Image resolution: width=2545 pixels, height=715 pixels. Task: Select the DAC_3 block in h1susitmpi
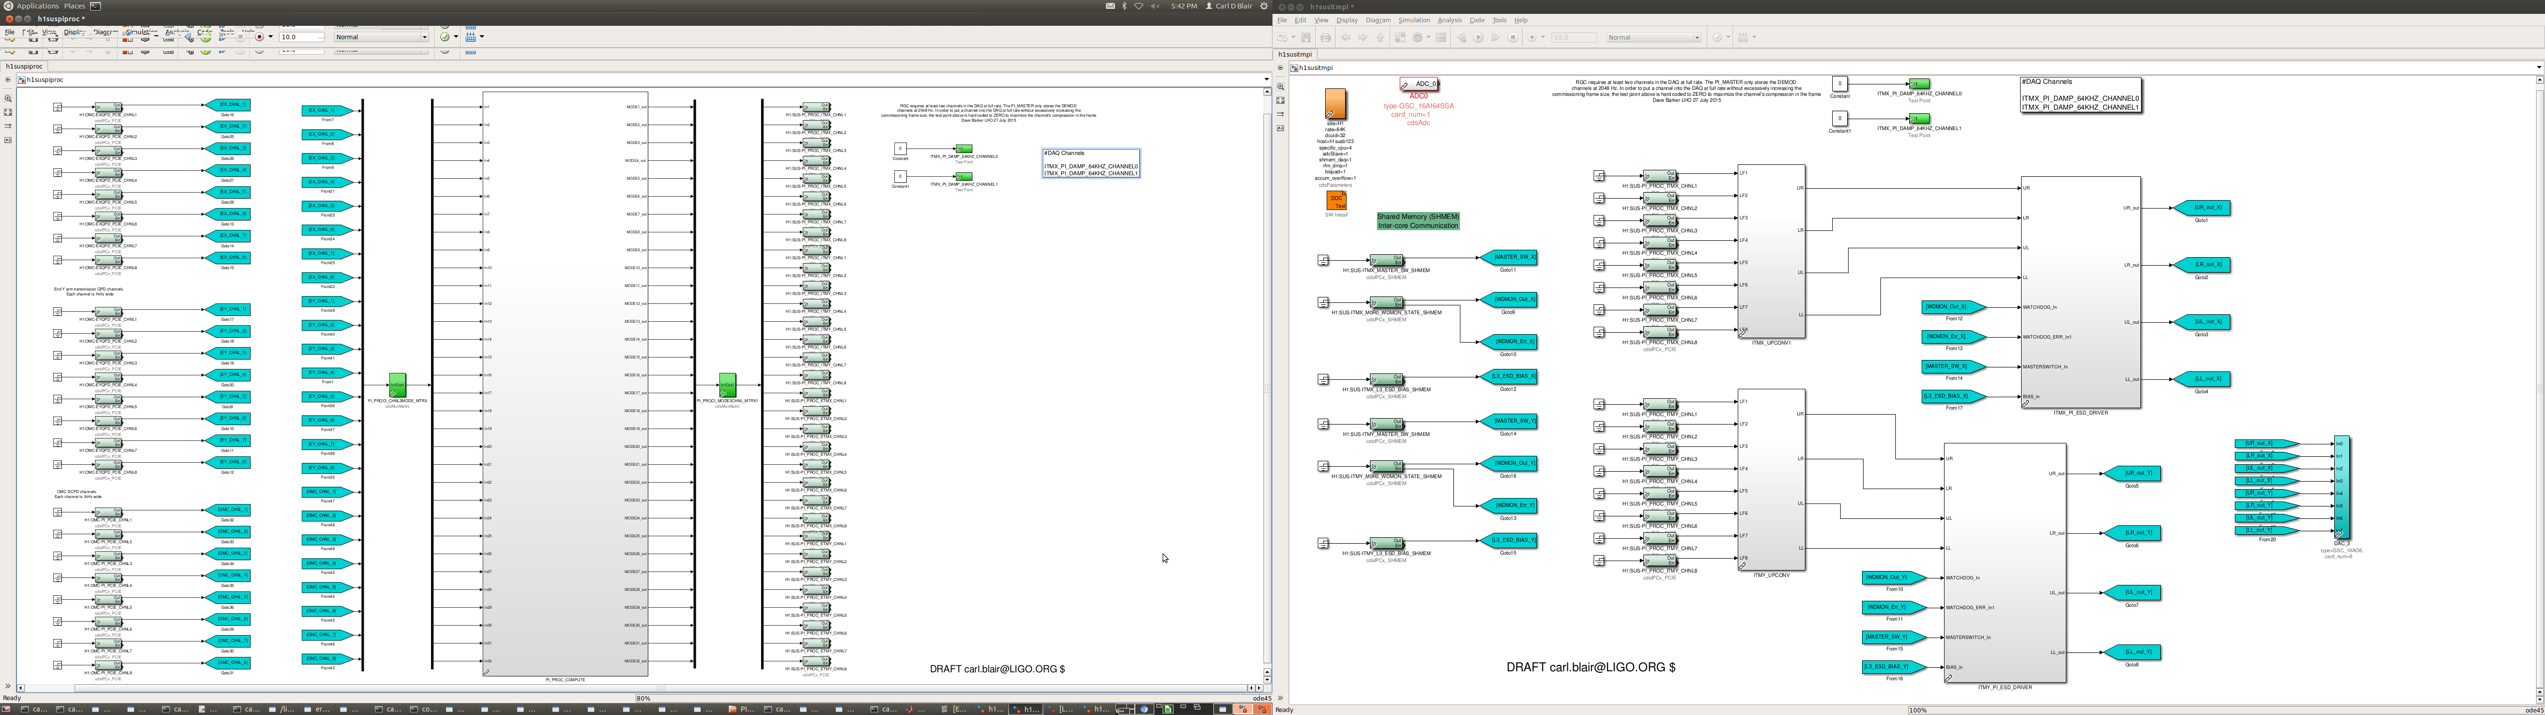[x=2342, y=487]
